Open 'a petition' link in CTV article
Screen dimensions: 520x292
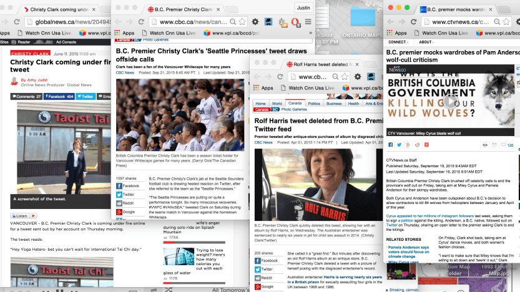[x=406, y=220]
